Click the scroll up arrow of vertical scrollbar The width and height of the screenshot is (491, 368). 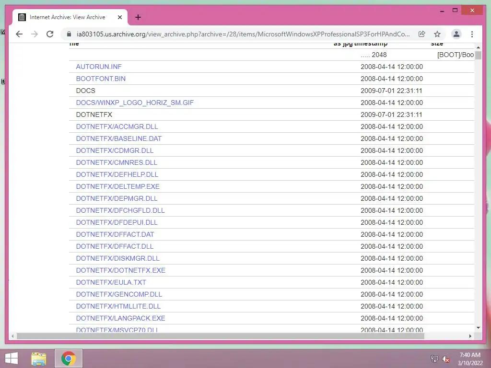click(478, 47)
